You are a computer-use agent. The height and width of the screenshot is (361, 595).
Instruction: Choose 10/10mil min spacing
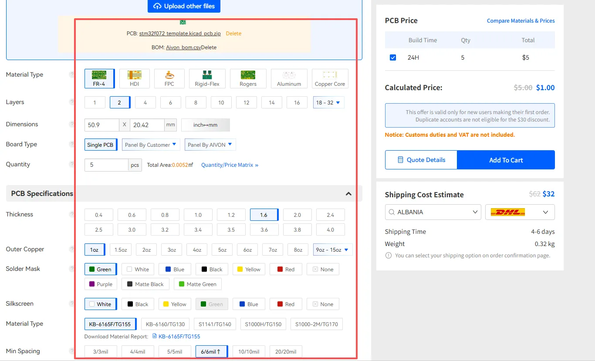coord(249,351)
